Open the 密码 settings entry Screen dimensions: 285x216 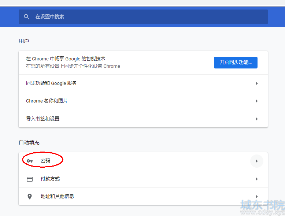[x=143, y=161]
